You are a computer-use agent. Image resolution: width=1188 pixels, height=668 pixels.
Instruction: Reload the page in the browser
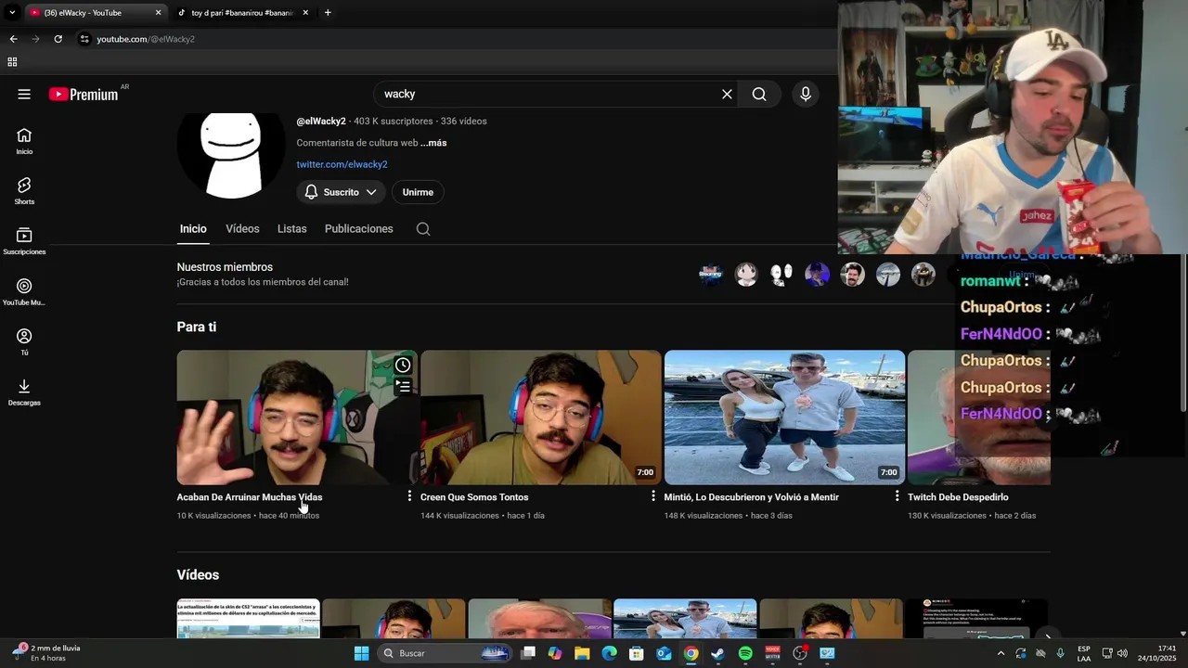click(58, 39)
